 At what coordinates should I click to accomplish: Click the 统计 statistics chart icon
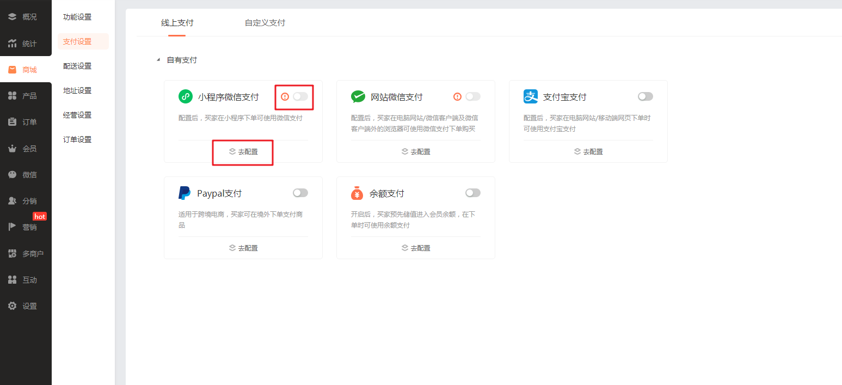(x=12, y=44)
